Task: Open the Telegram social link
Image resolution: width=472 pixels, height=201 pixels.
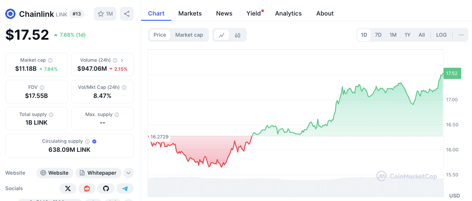Action: (125, 188)
